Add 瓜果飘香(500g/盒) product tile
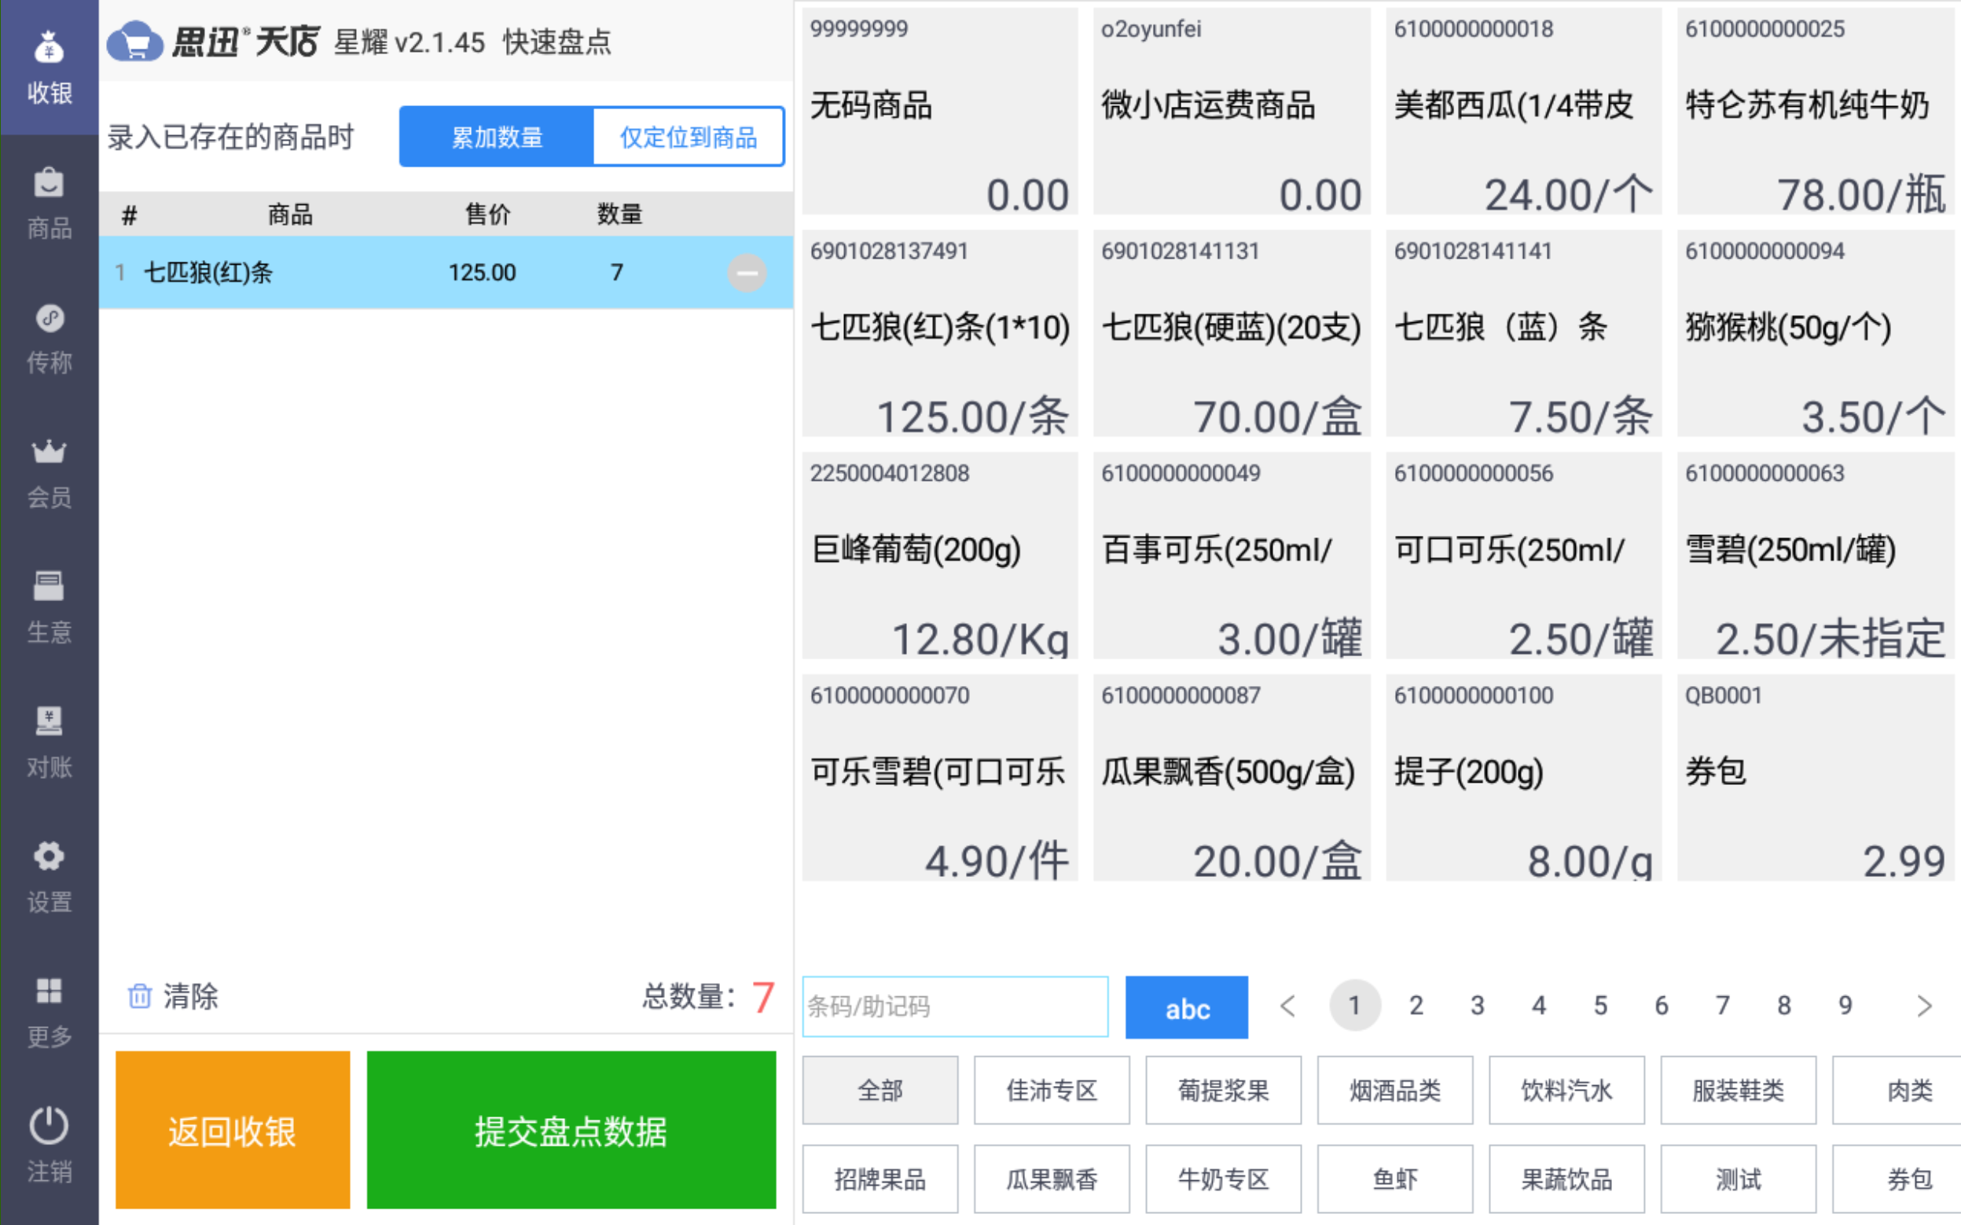The width and height of the screenshot is (1961, 1225). [1232, 778]
